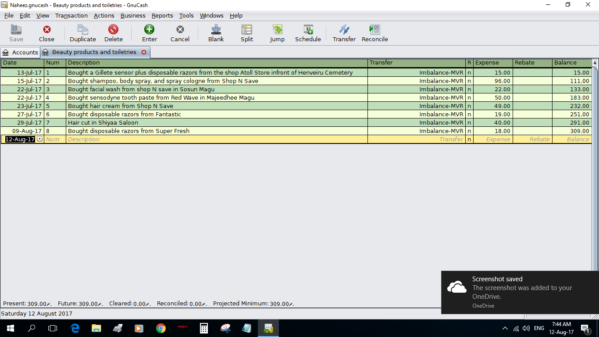Open the View menu

43,15
